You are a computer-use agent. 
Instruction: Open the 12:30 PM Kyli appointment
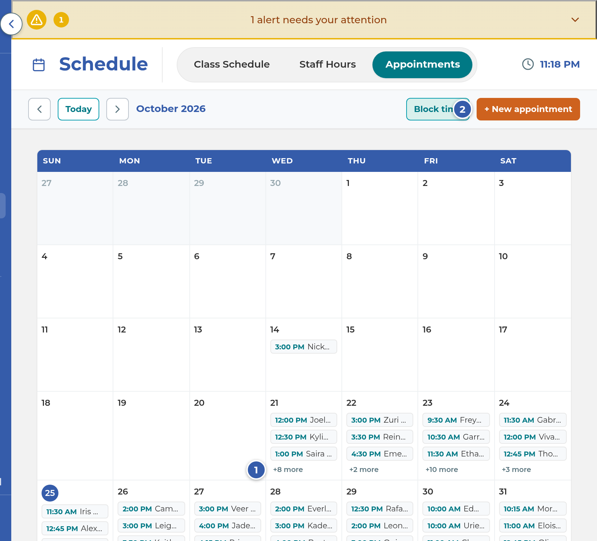303,437
